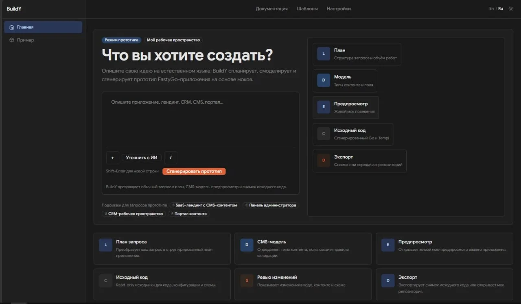Open the План step card
521x304 pixels.
[357, 54]
